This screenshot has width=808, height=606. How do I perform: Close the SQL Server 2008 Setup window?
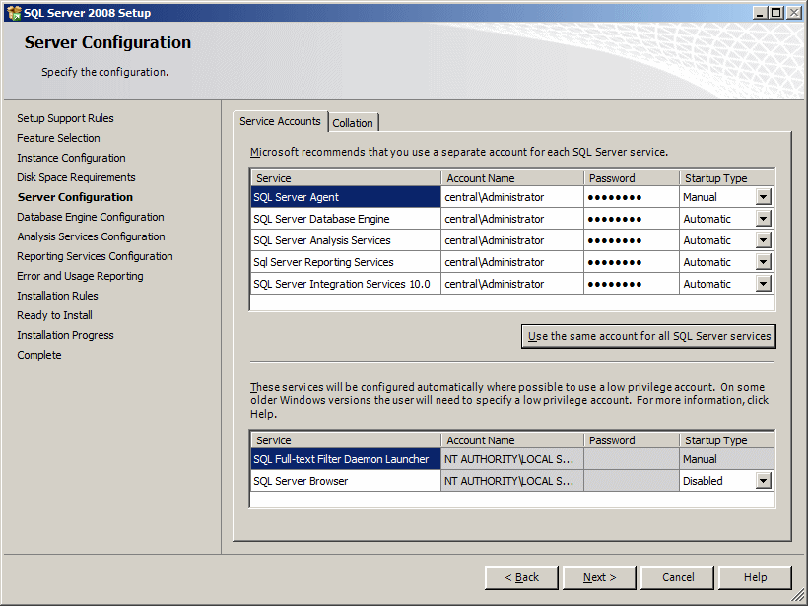tap(794, 13)
